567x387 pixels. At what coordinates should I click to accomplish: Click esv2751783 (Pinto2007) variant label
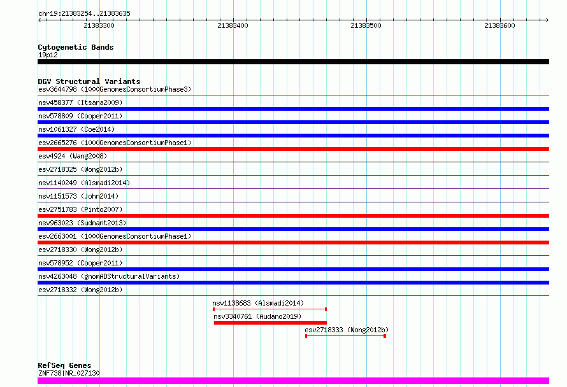click(80, 209)
